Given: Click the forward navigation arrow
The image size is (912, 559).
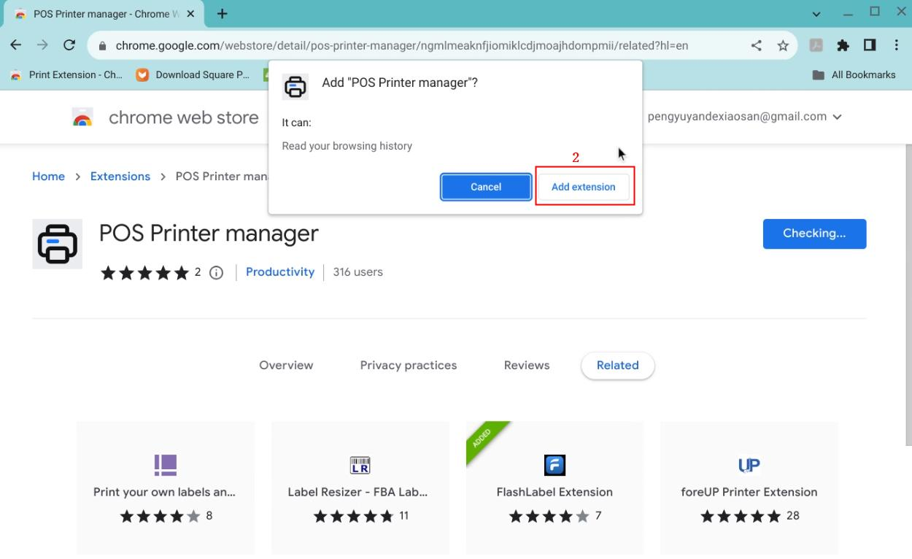Looking at the screenshot, I should point(42,45).
